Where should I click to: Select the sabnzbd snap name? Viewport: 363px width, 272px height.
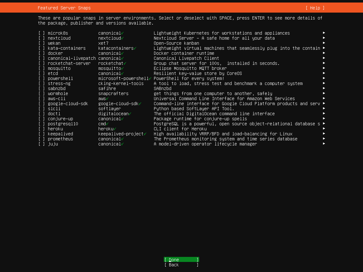[x=57, y=88]
